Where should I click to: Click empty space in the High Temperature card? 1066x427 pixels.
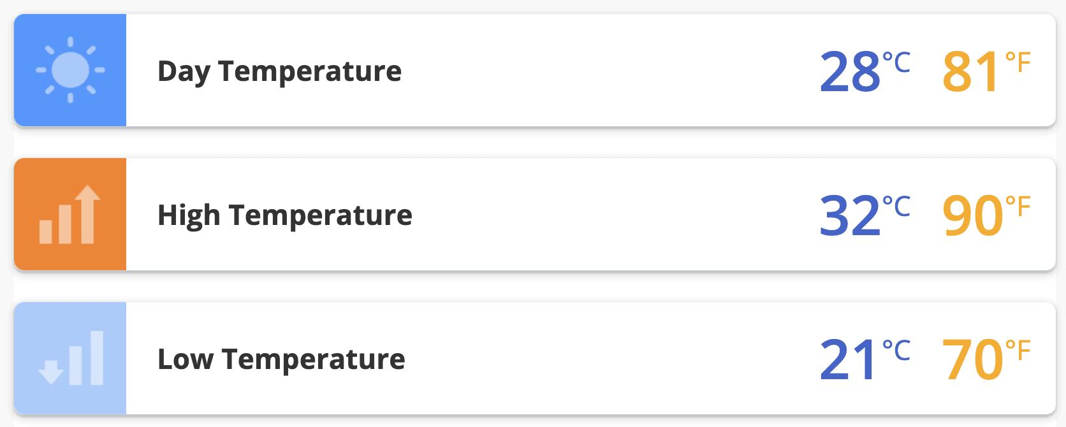pos(606,215)
